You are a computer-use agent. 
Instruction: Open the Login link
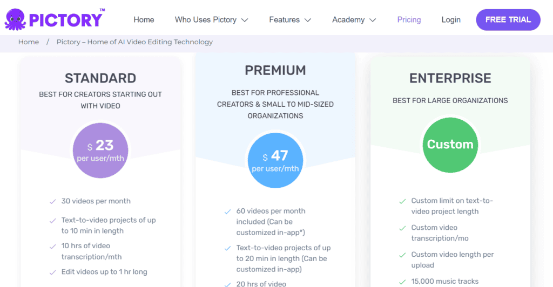click(451, 20)
